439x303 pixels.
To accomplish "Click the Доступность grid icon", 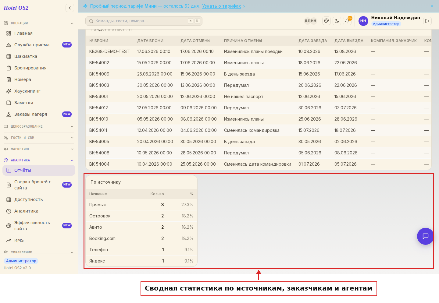I will coord(9,199).
